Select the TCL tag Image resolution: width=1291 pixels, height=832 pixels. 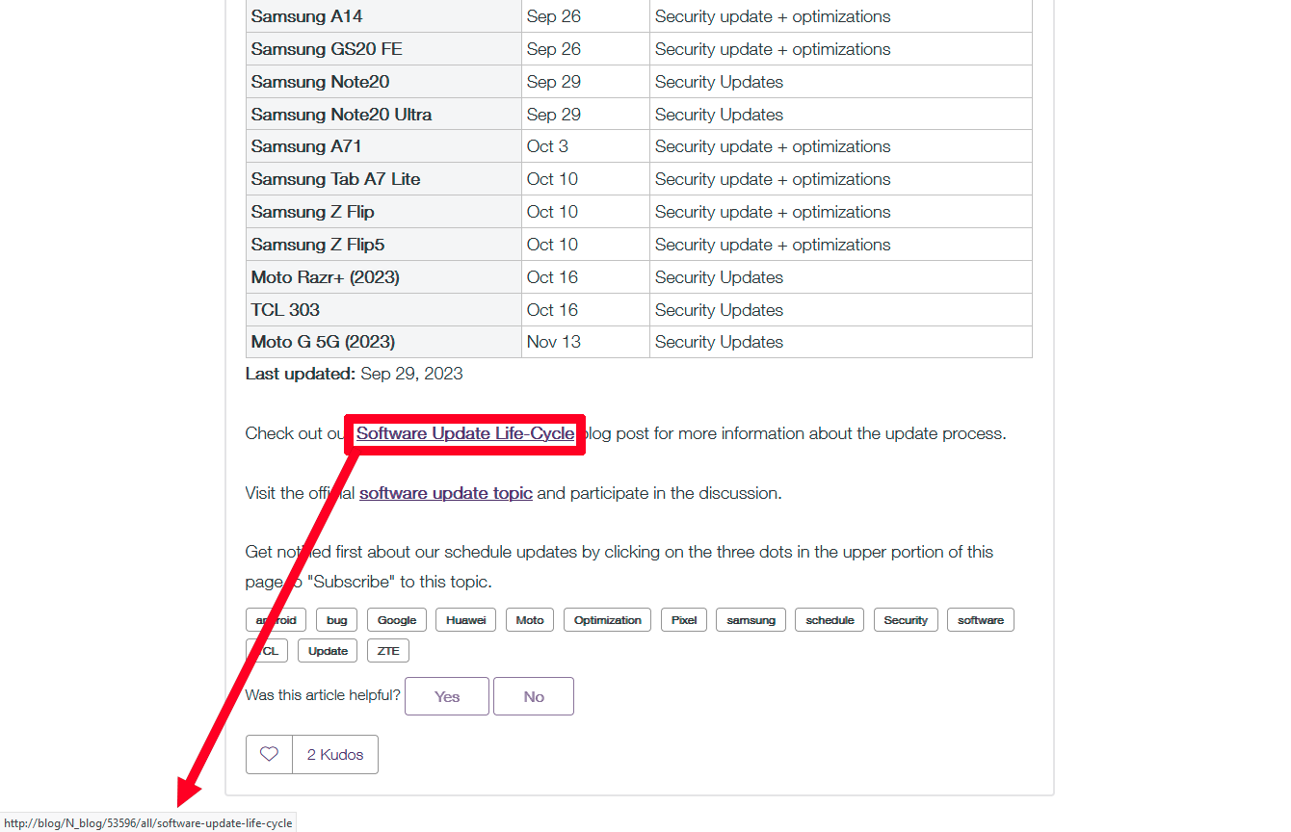pos(269,651)
